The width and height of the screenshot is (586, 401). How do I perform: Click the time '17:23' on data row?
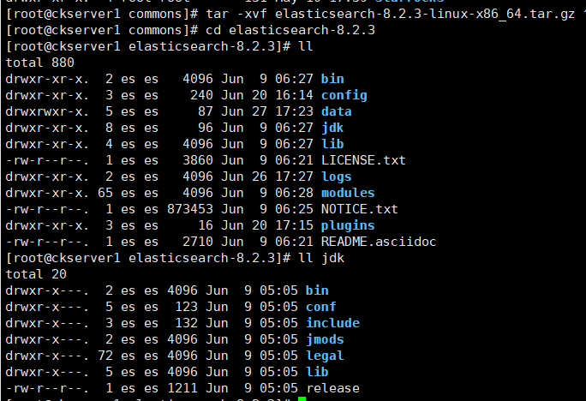294,111
